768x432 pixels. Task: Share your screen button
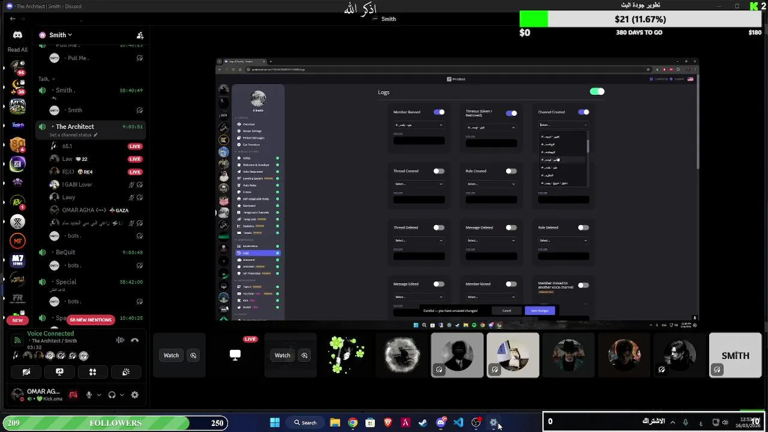pos(59,372)
